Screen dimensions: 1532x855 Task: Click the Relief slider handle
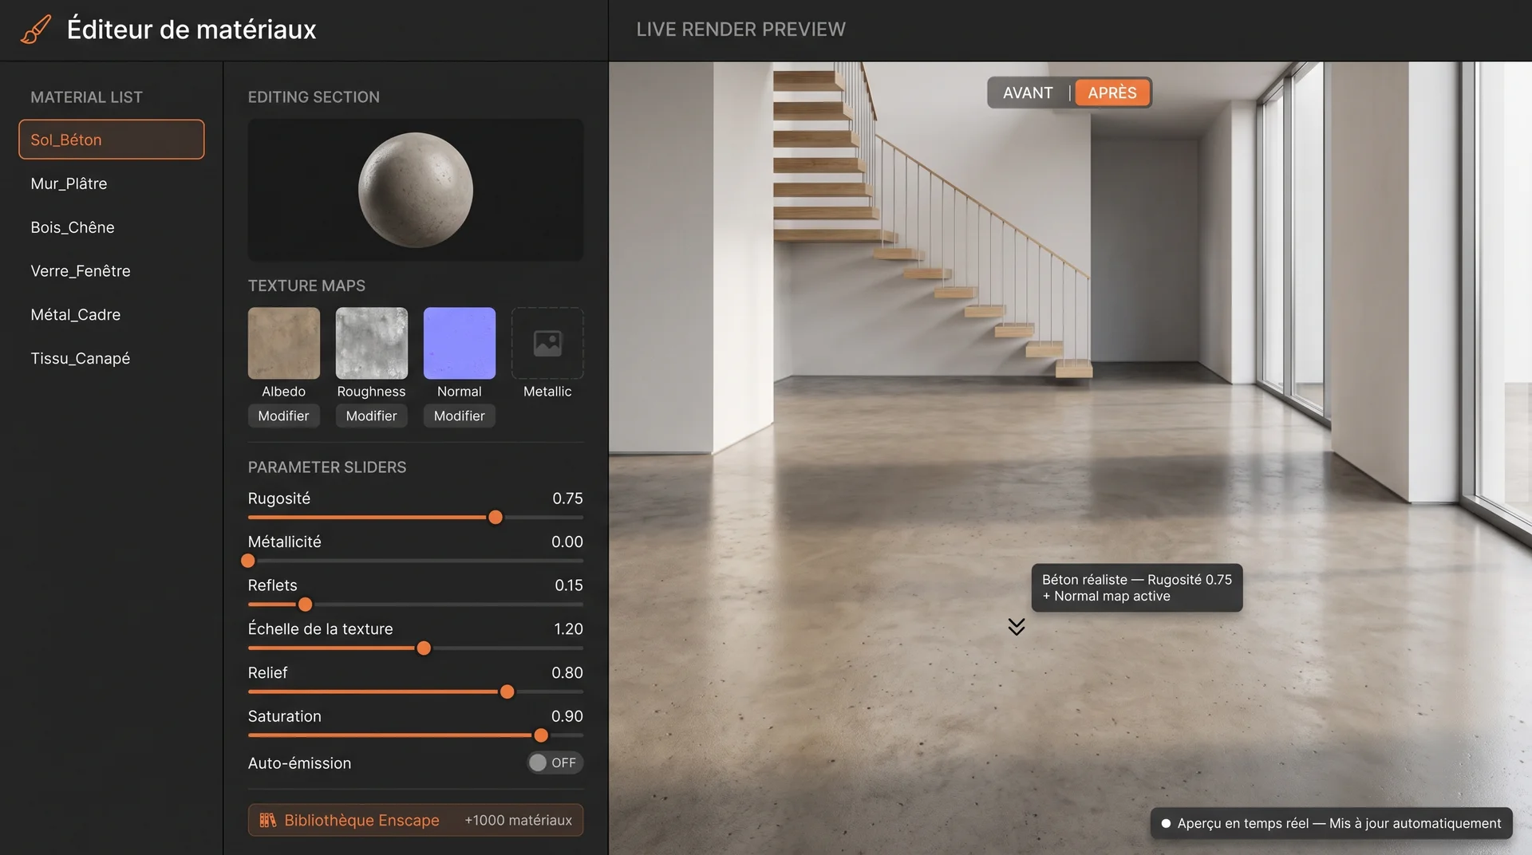pyautogui.click(x=507, y=692)
